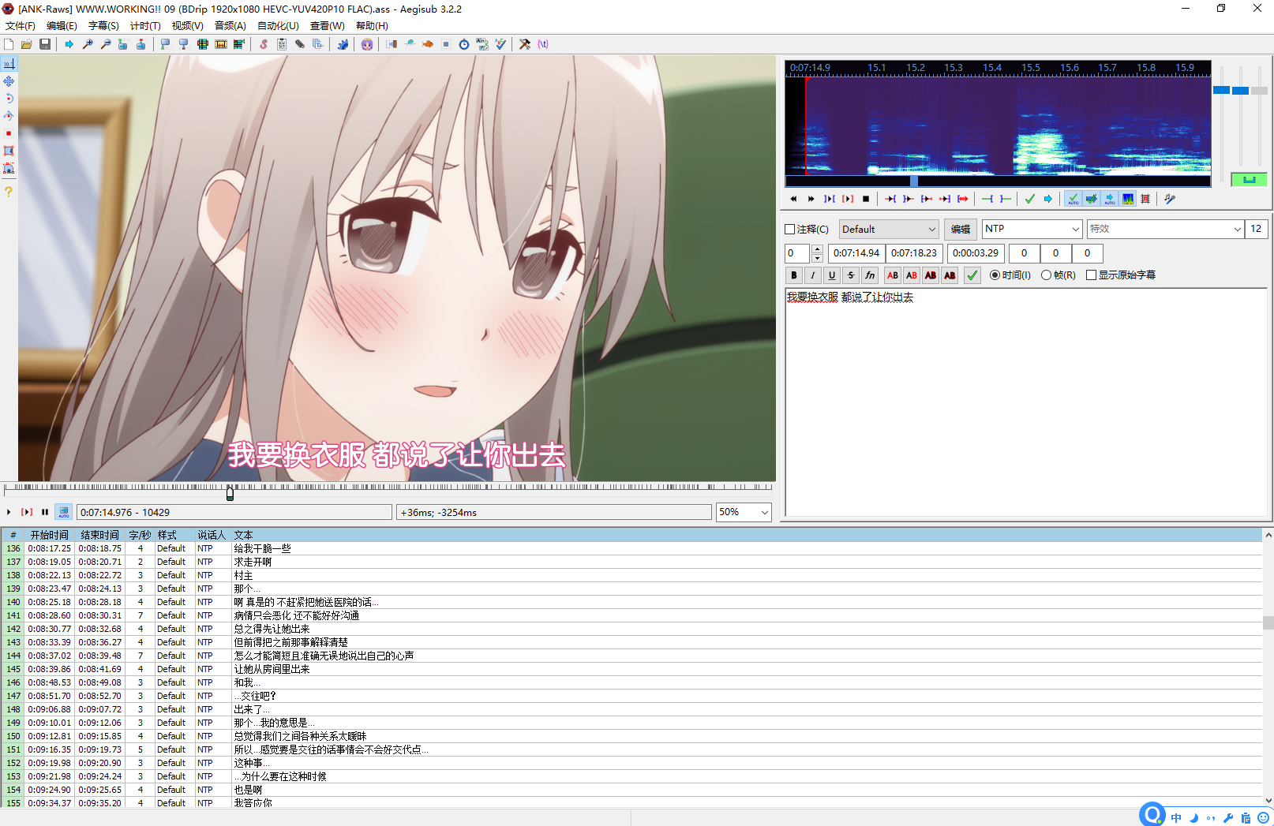1274x826 pixels.
Task: Play audio selection in audio toolbar
Action: 830,199
